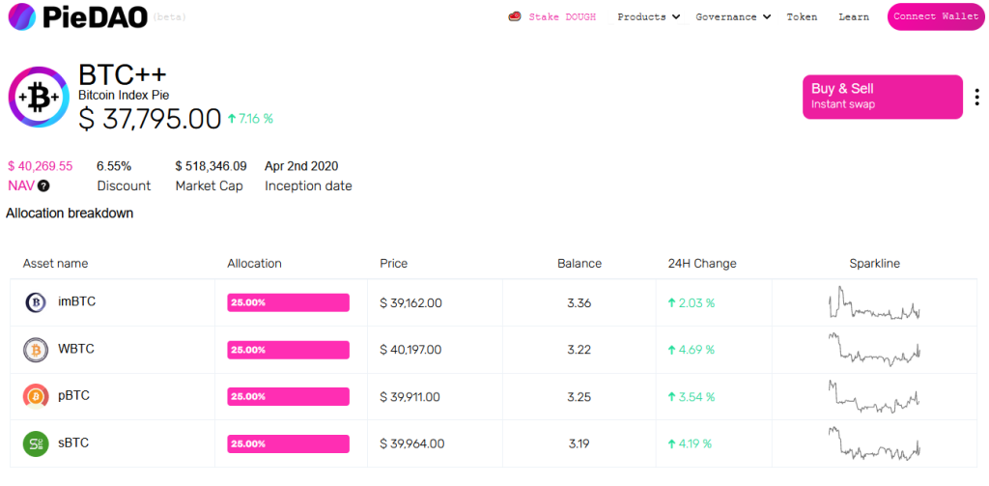This screenshot has width=989, height=486.
Task: Click the imBTC token icon
Action: click(36, 303)
